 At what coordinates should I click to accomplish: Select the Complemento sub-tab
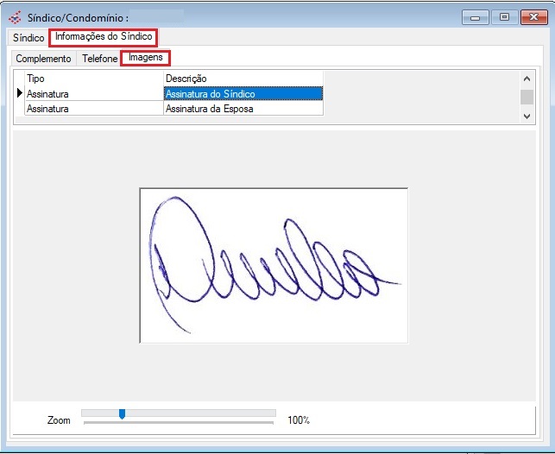coord(43,59)
